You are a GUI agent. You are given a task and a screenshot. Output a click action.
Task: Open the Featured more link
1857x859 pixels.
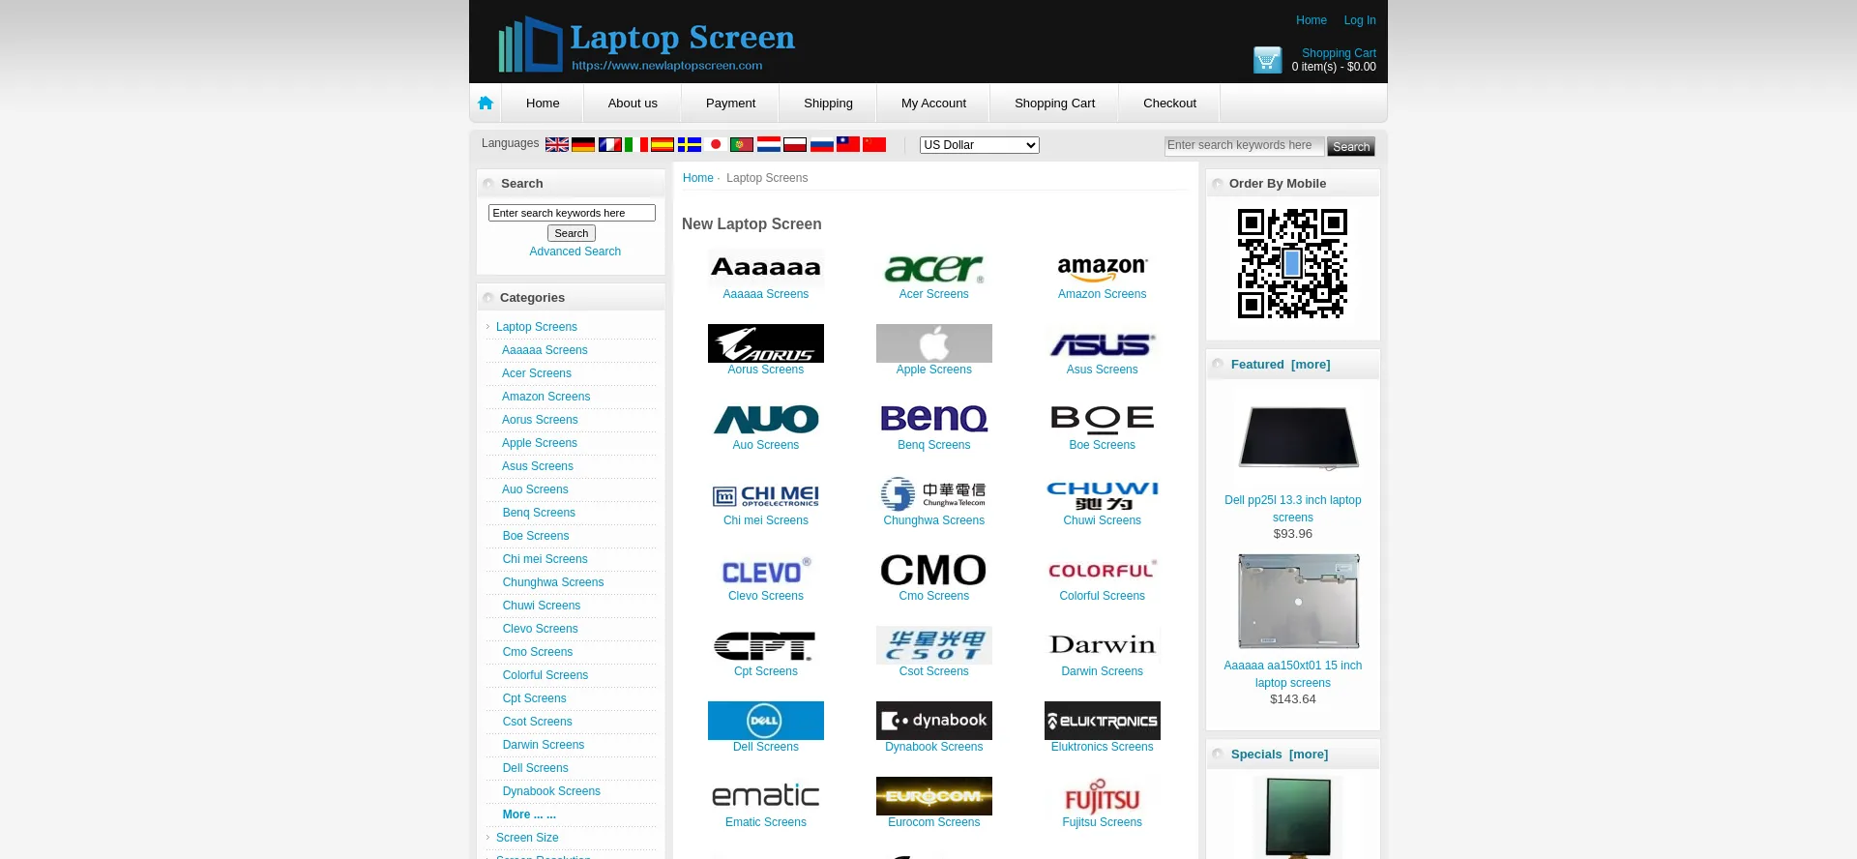(x=1311, y=365)
